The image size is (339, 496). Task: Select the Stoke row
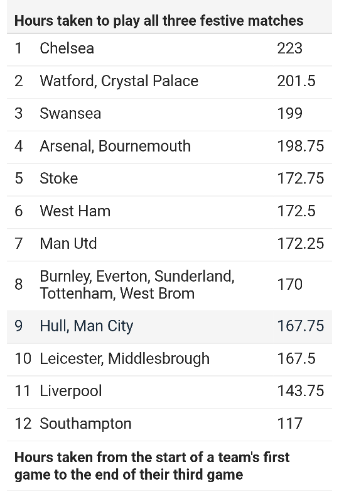point(169,180)
